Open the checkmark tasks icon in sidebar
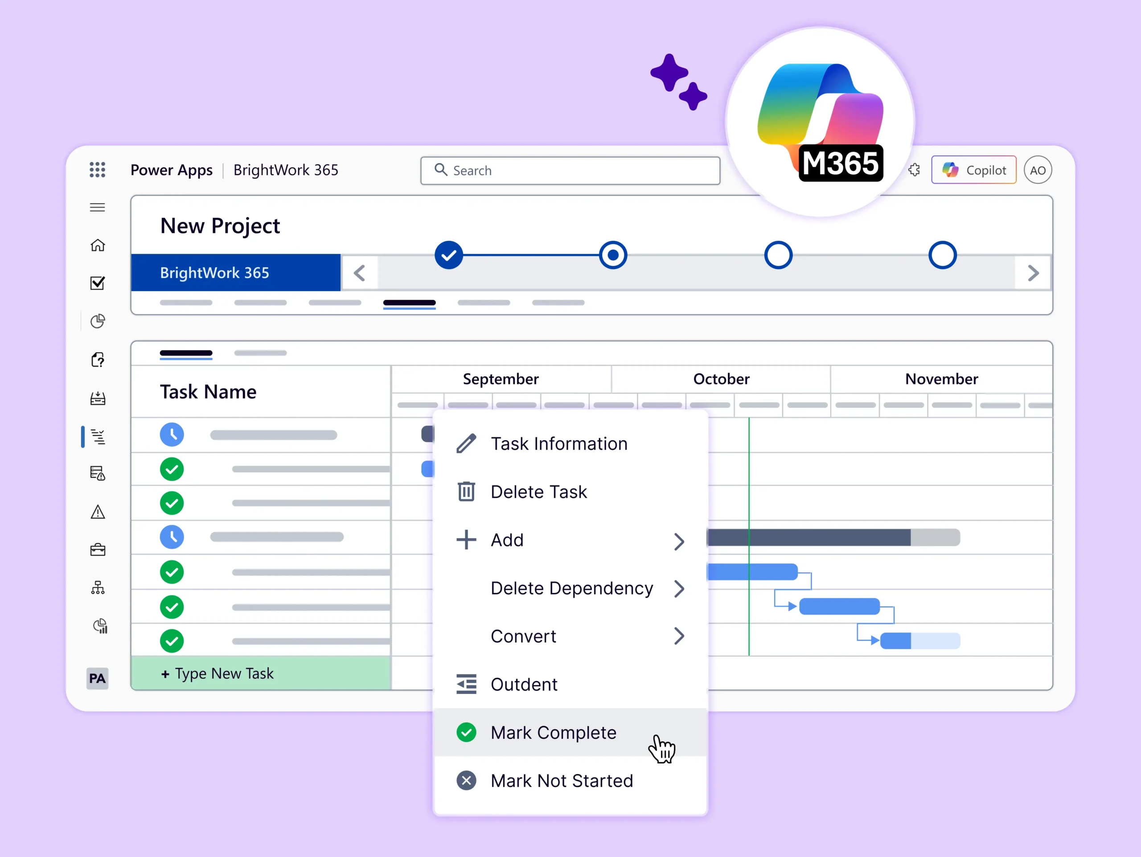1141x857 pixels. tap(98, 283)
